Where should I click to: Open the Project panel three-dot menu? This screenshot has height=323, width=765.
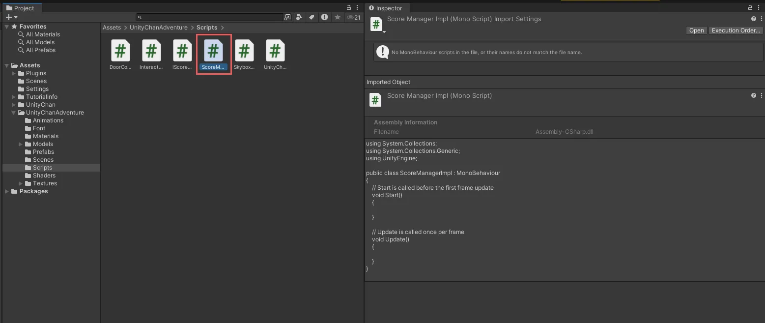pos(357,8)
